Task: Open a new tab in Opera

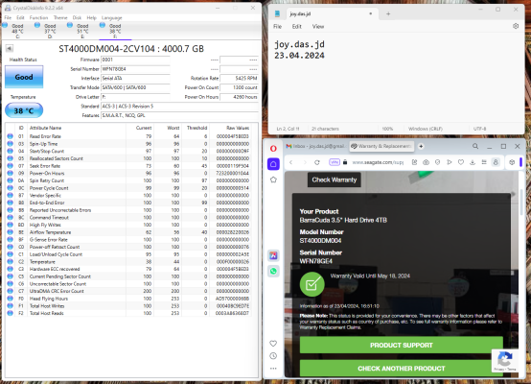Action: [x=421, y=146]
